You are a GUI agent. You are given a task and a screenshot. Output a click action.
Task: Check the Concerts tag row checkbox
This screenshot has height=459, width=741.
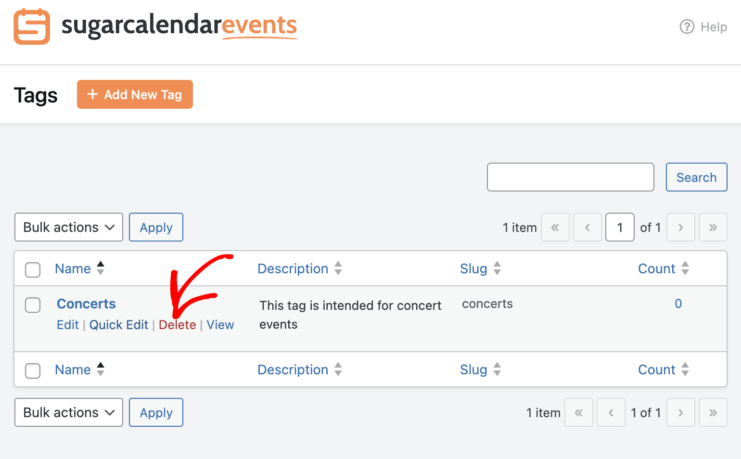point(33,305)
